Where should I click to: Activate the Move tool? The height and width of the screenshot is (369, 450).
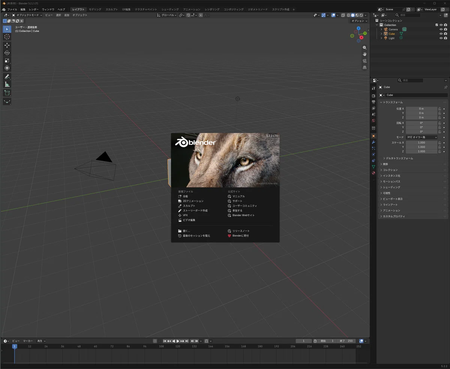(7, 45)
